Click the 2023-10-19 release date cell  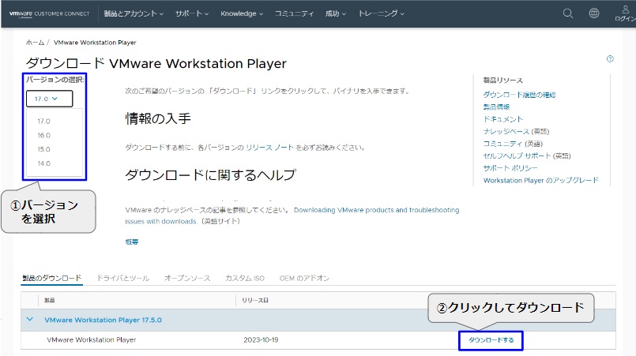point(261,339)
